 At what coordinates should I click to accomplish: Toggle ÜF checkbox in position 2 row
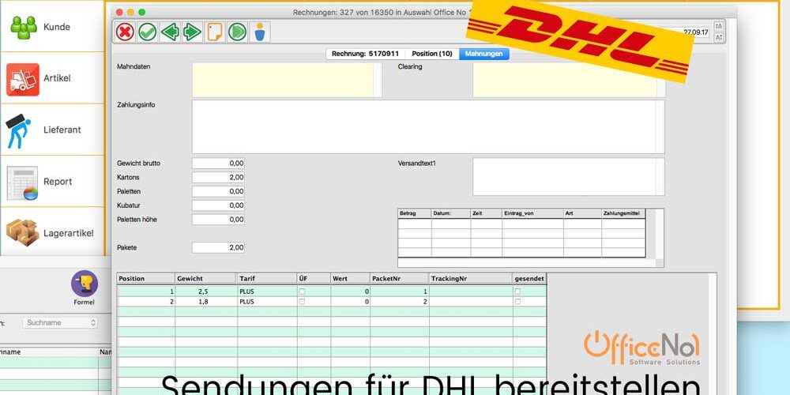click(302, 301)
